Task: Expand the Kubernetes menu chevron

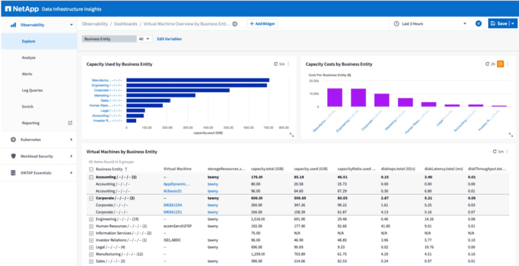Action: tap(71, 139)
